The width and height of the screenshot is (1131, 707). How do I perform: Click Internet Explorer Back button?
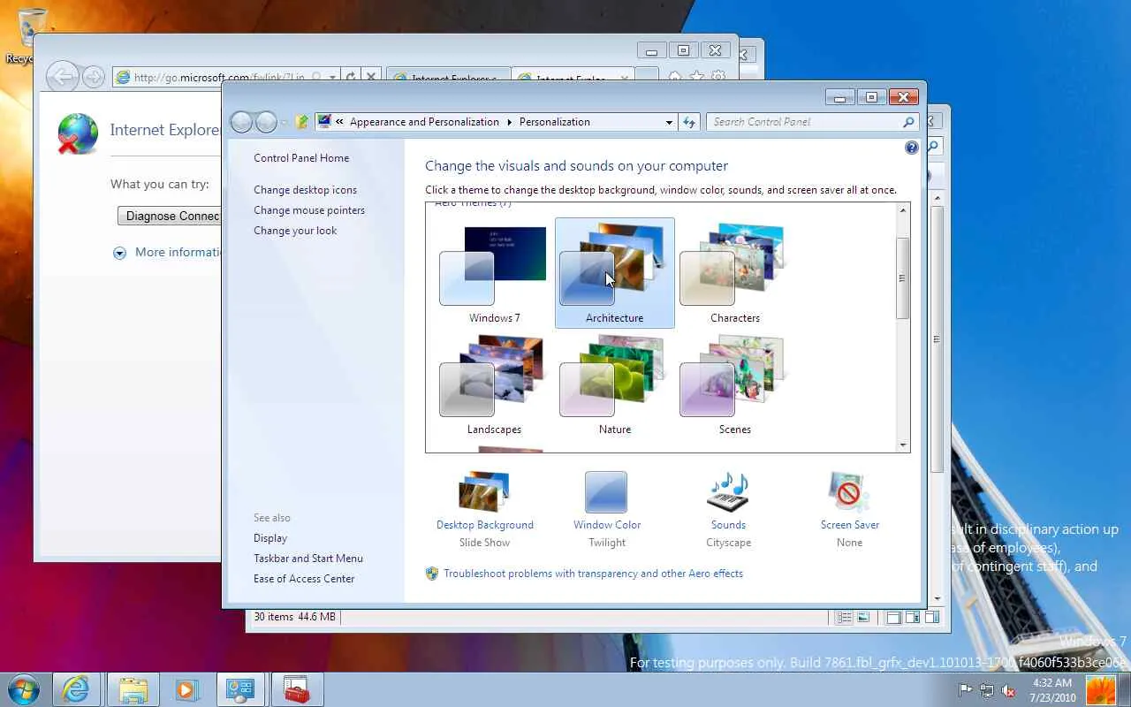click(62, 77)
